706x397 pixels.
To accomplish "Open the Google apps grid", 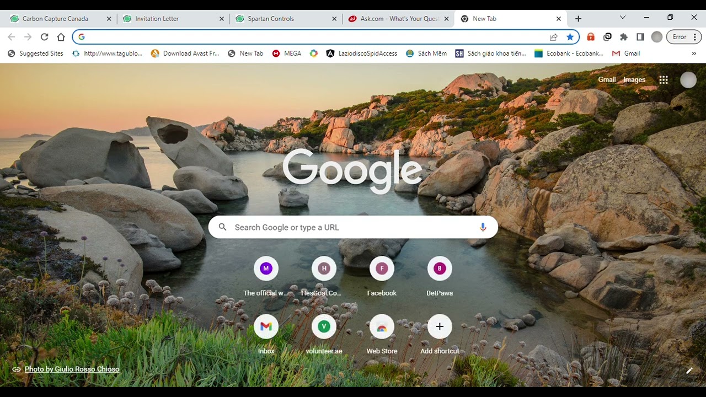I will (664, 80).
